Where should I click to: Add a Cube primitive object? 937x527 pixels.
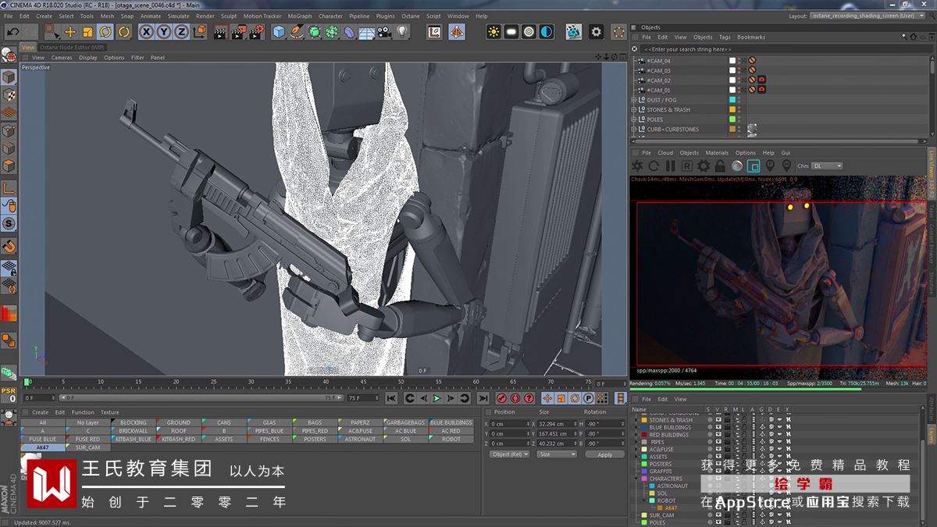pos(279,32)
